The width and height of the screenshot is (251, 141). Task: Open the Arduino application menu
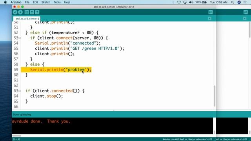click(16, 2)
